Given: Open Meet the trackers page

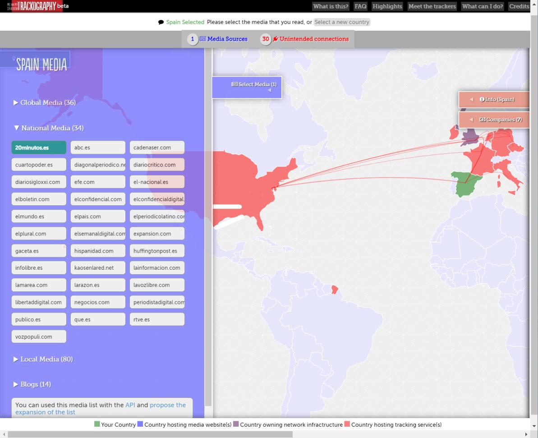Looking at the screenshot, I should 432,6.
